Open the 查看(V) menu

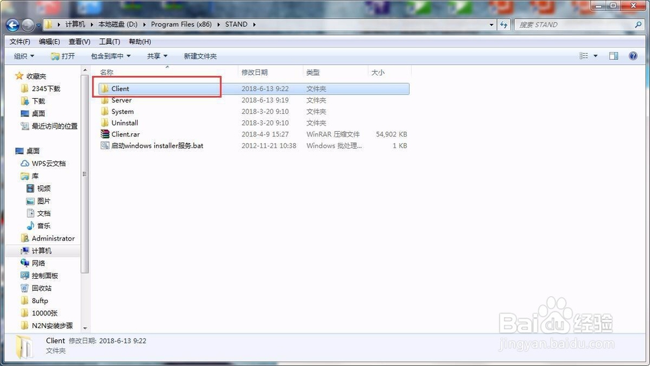click(x=79, y=42)
